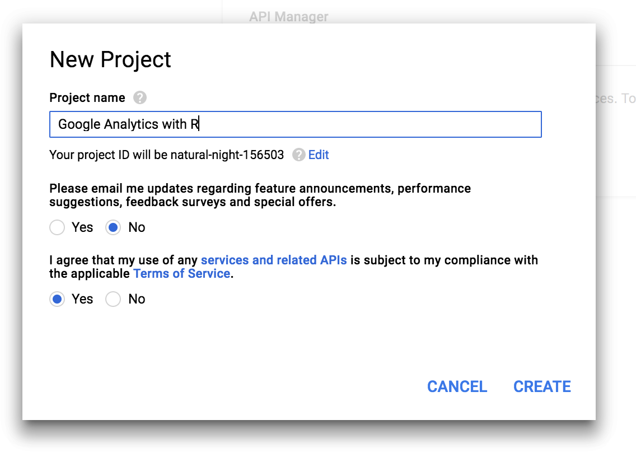This screenshot has width=636, height=457.
Task: Select No for email updates
Action: coord(113,227)
